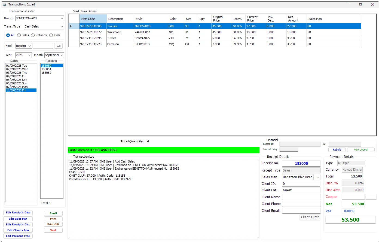
Task: Select receipt 183052 in Receipts list
Action: point(52,73)
